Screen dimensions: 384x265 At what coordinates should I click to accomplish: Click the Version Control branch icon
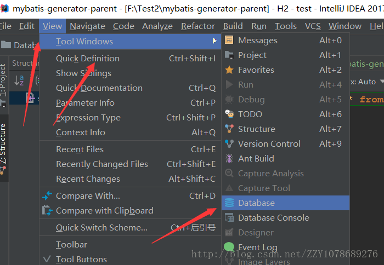pos(229,144)
